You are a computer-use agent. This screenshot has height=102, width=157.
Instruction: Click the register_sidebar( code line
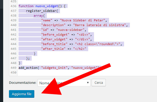42,11
